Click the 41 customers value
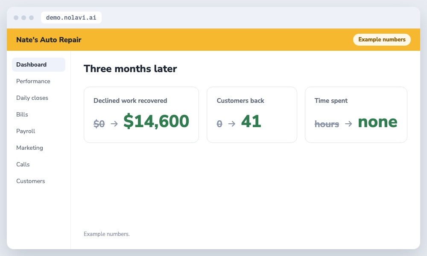 coord(251,121)
